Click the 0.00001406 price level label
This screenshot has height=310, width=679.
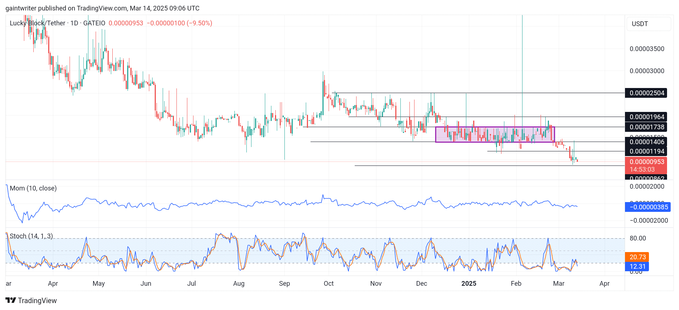pyautogui.click(x=647, y=142)
